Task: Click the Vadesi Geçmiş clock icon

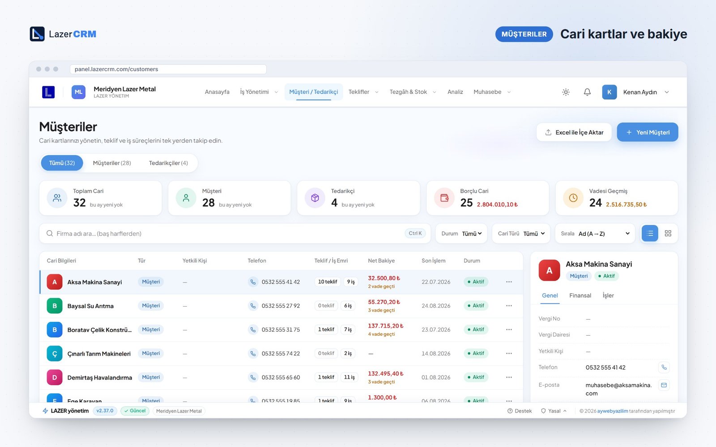Action: (573, 198)
